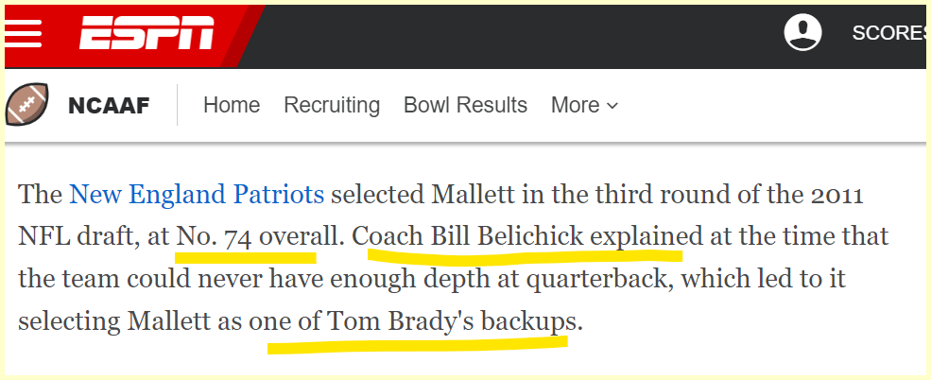
Task: Expand the More dropdown
Action: (575, 105)
